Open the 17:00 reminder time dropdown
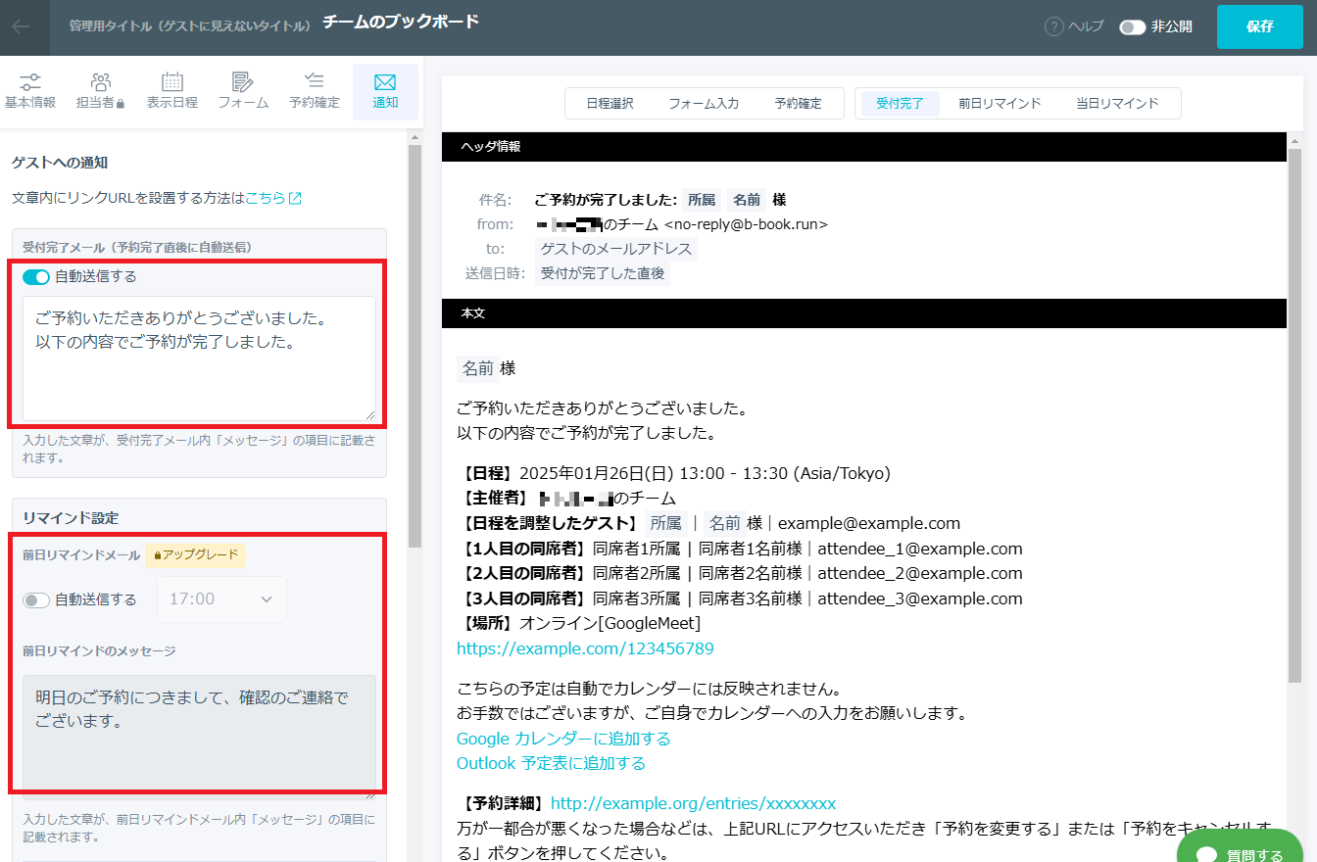1317x862 pixels. tap(221, 599)
